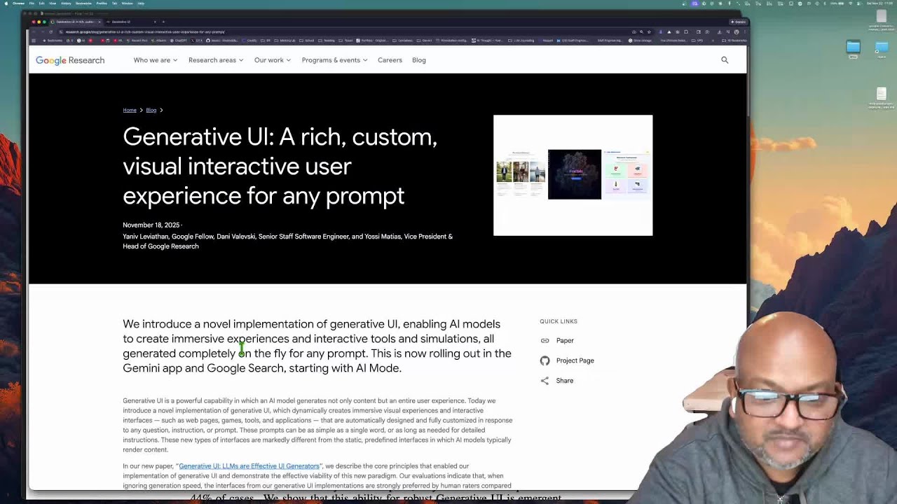Screen dimensions: 897x504
Task: Click the Wi-Fi icon in the macOS menu bar
Action: tap(851, 3)
